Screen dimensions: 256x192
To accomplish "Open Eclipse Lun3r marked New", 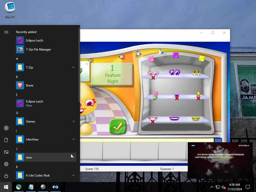I will tap(46, 103).
